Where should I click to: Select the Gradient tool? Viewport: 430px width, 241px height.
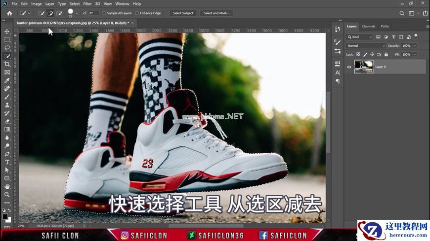(7, 130)
